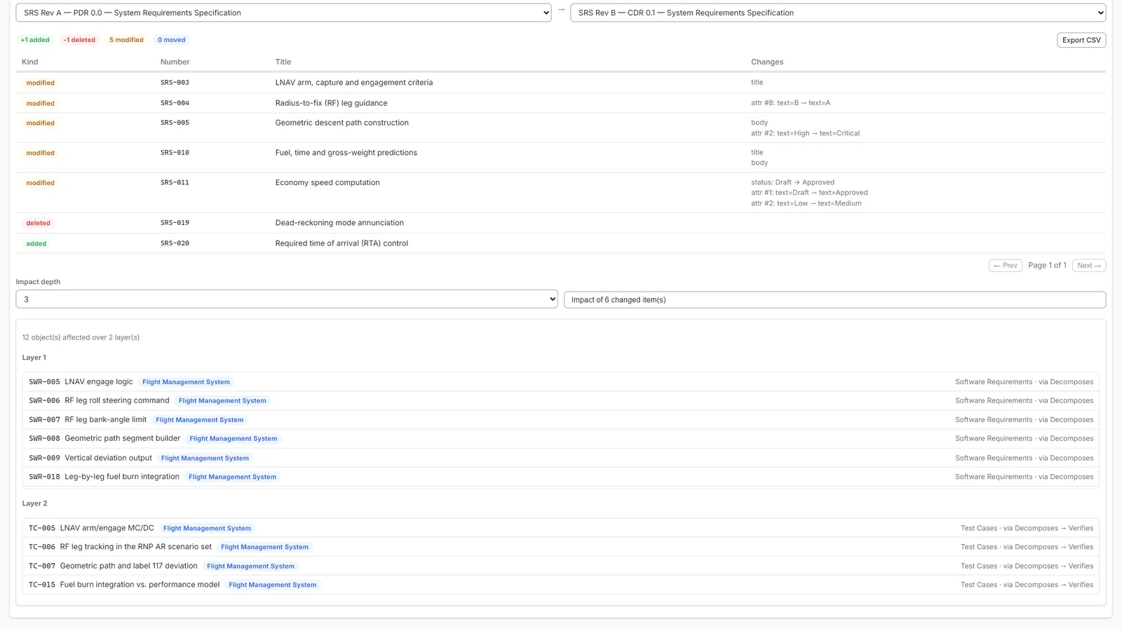Open TC-005 LNAV arm/engage MC/DC
The height and width of the screenshot is (631, 1122).
[x=561, y=528]
